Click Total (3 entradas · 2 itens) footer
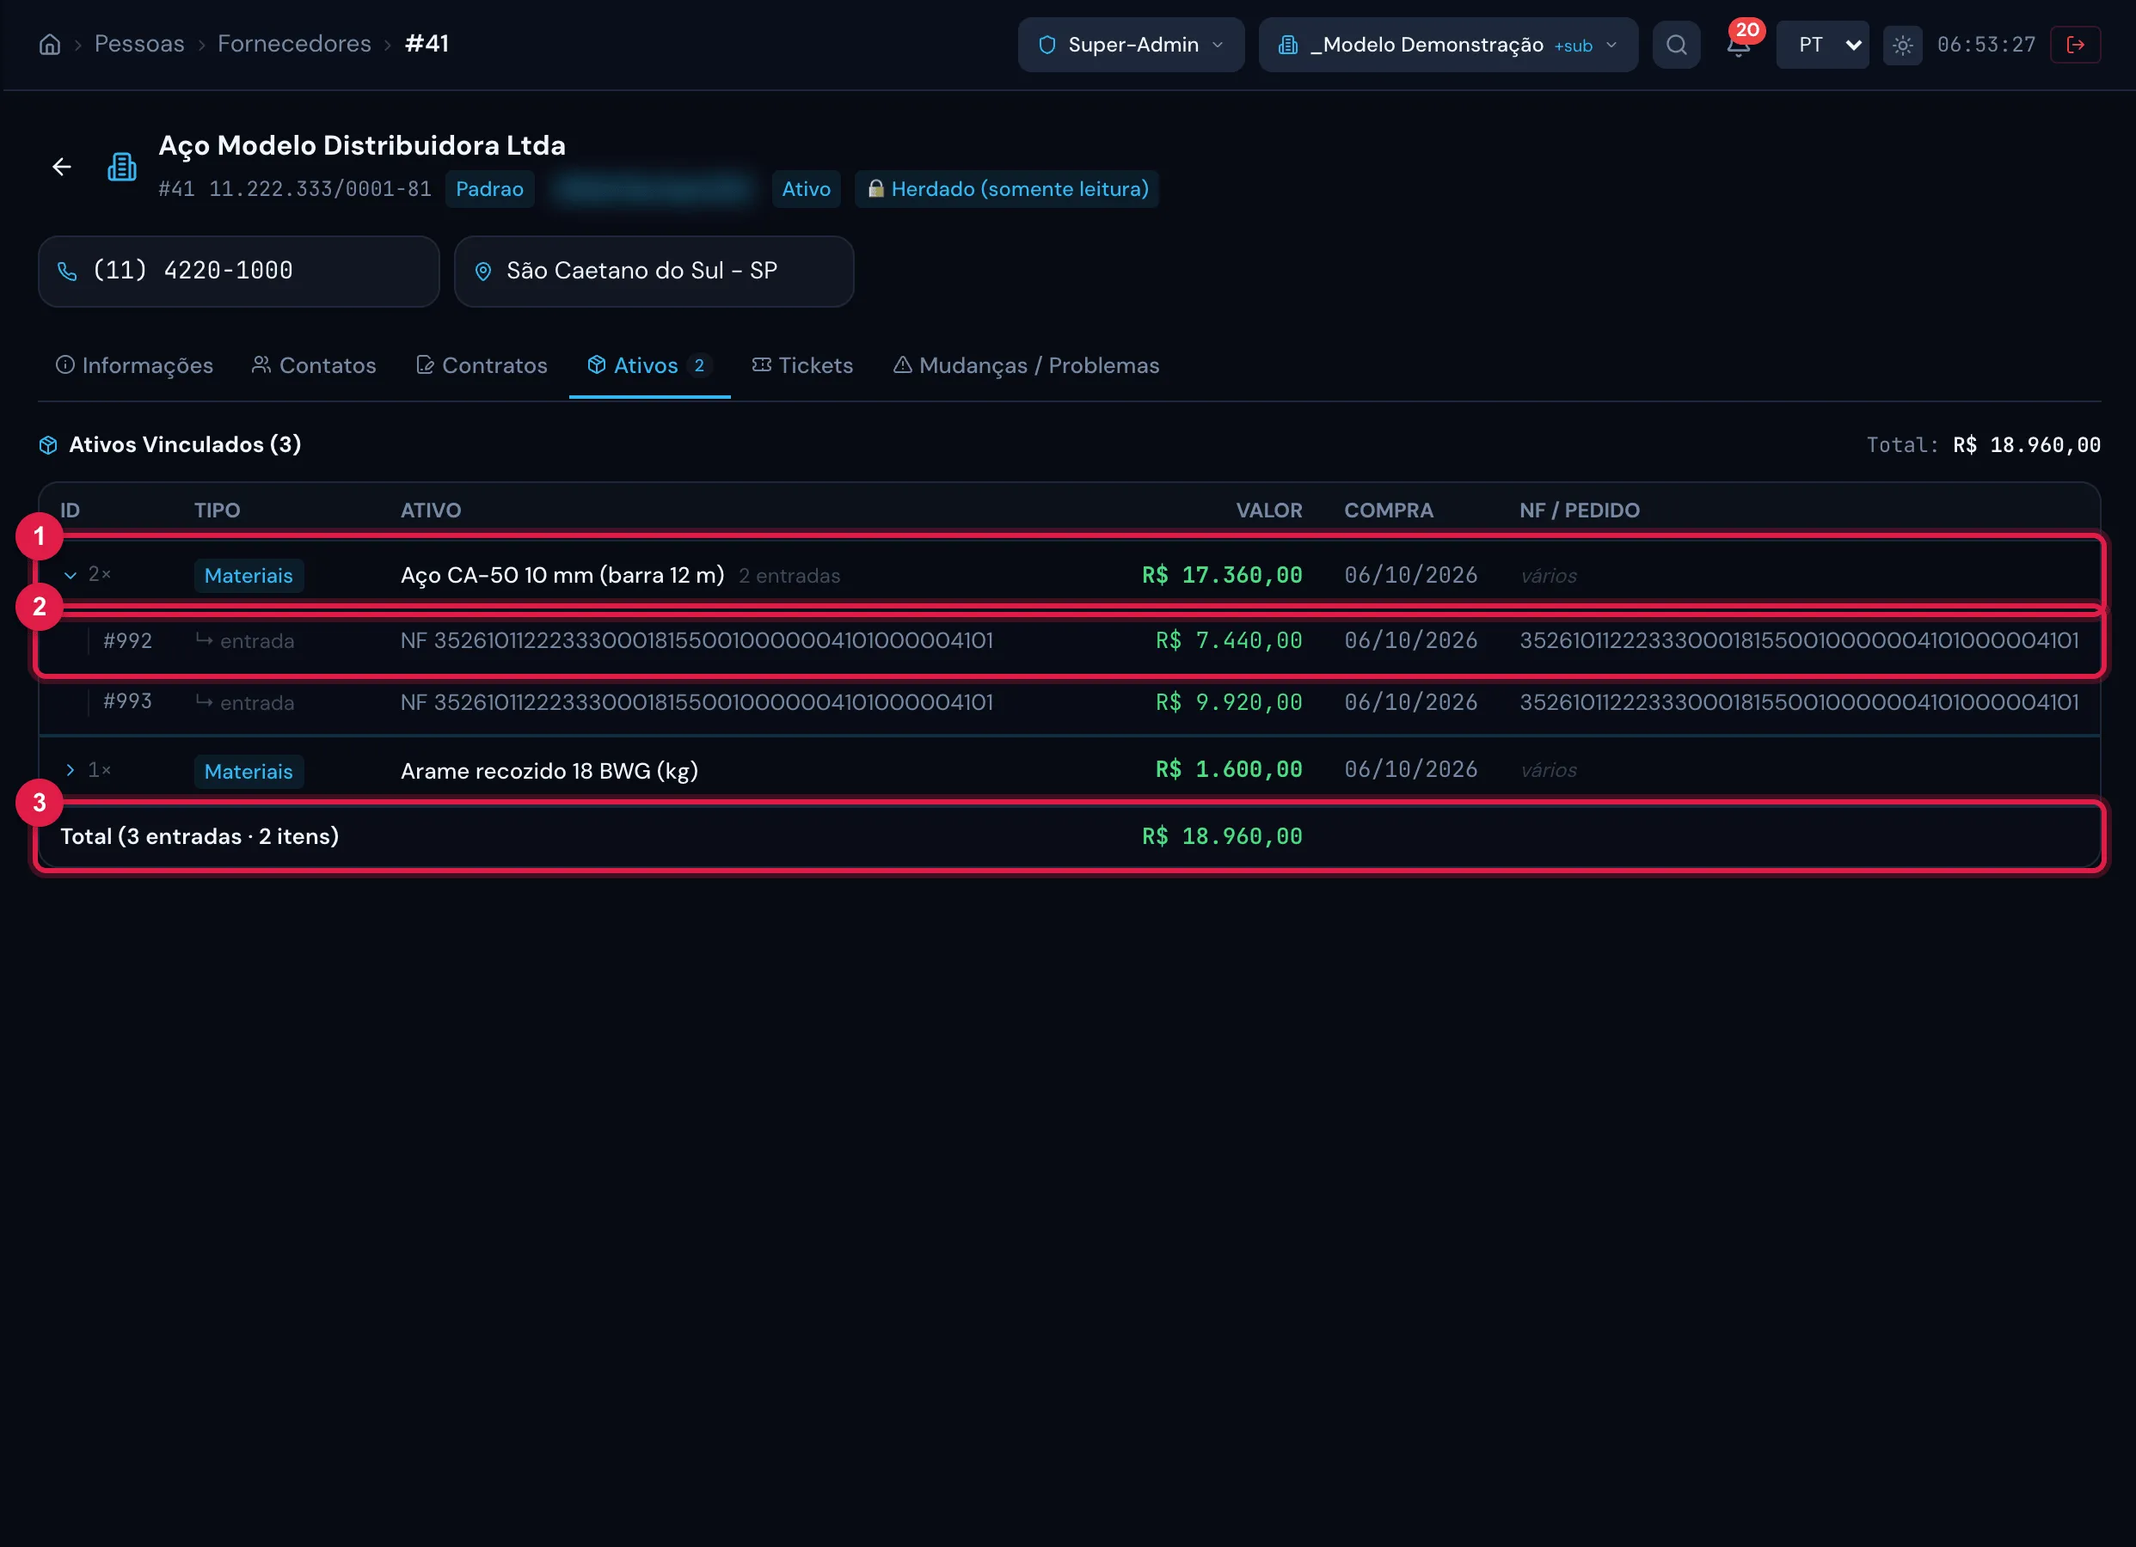Image resolution: width=2136 pixels, height=1547 pixels. tap(199, 836)
